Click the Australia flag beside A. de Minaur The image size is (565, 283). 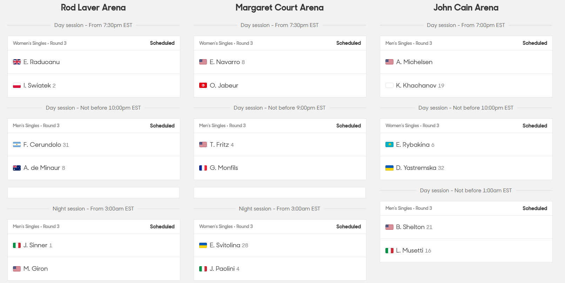(x=17, y=168)
